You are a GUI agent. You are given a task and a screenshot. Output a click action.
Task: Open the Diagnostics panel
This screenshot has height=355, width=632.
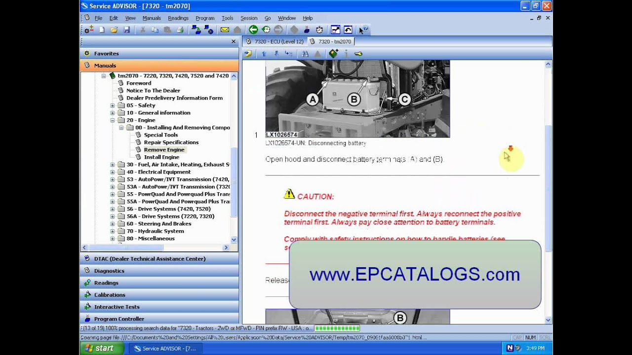[x=159, y=271]
